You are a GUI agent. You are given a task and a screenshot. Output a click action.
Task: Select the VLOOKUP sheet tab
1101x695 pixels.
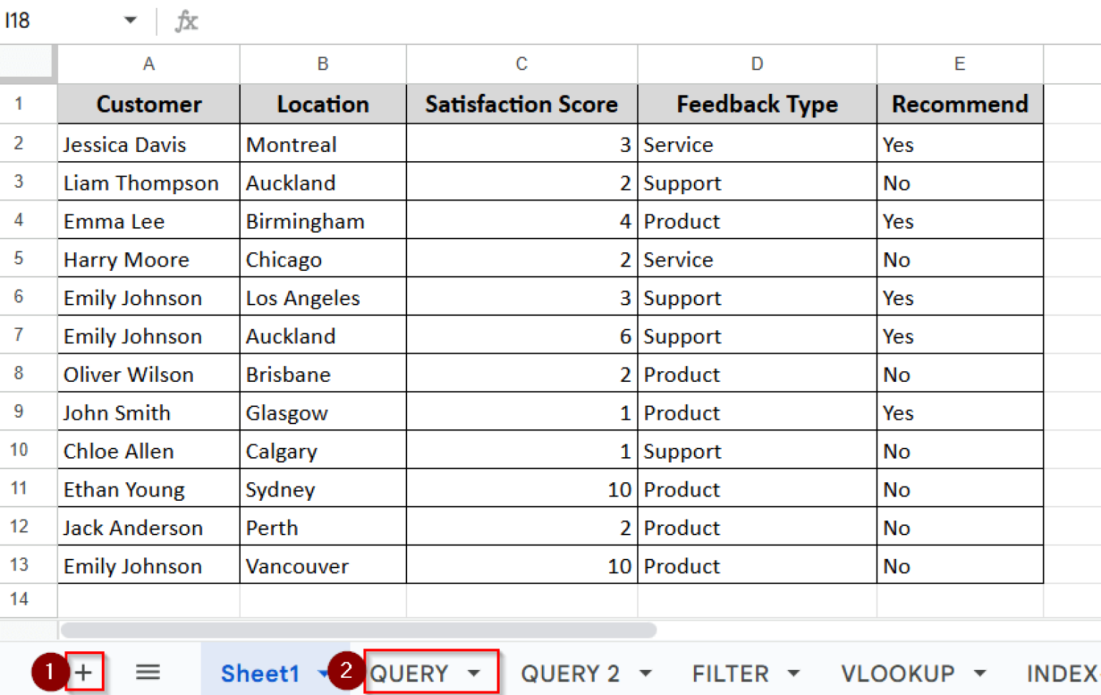coord(897,673)
